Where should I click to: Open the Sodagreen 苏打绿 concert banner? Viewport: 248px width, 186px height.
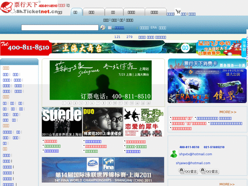(101, 80)
